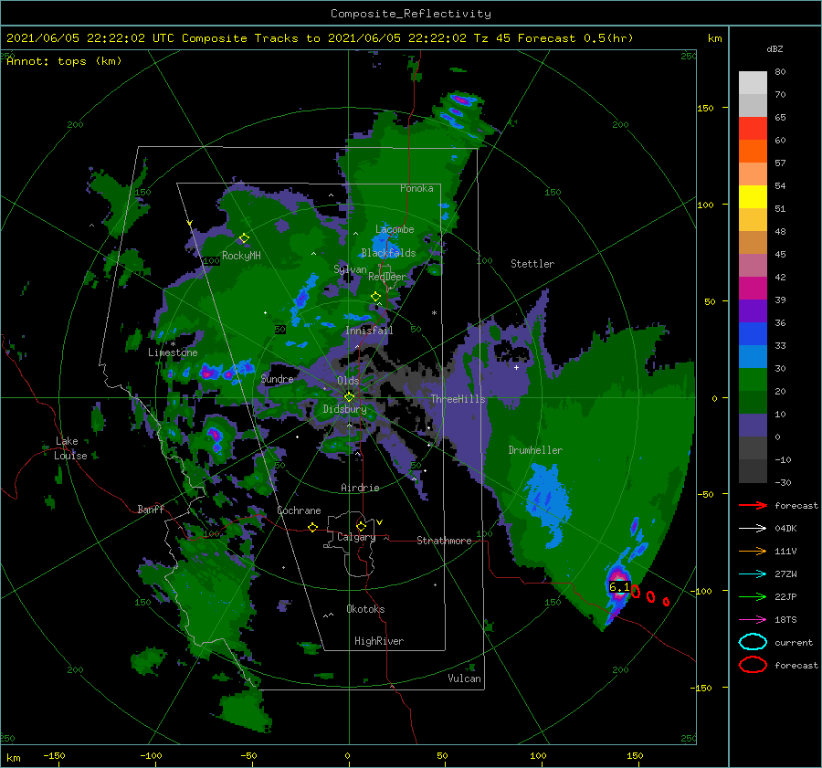Click the Composite_Reflectivity title
Image resolution: width=822 pixels, height=768 pixels.
pyautogui.click(x=410, y=14)
